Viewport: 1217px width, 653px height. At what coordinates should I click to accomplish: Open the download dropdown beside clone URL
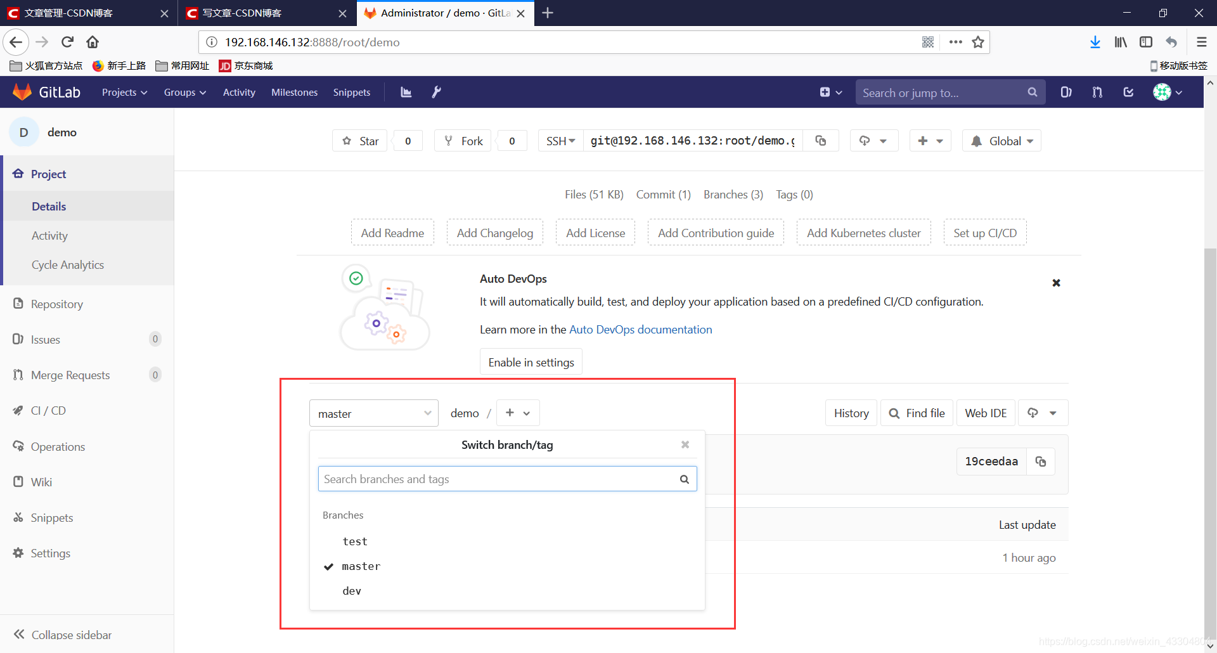click(x=873, y=141)
